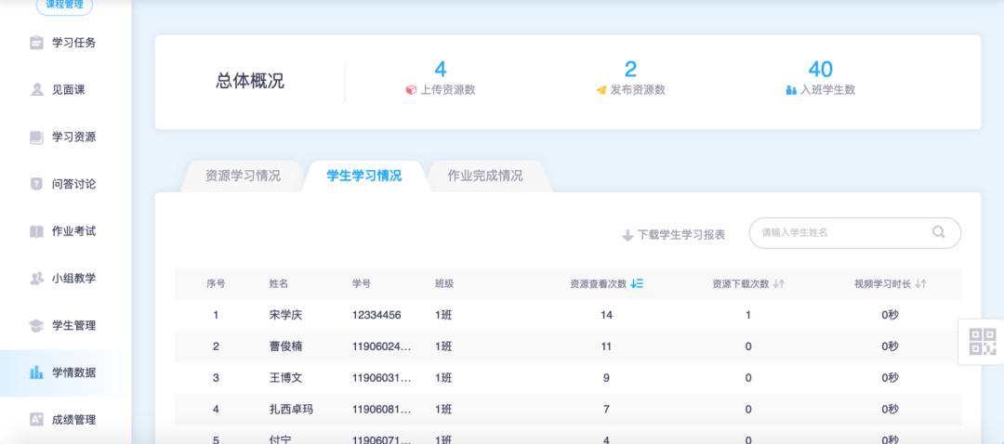
Task: Show the QR code floating button
Action: tap(982, 342)
